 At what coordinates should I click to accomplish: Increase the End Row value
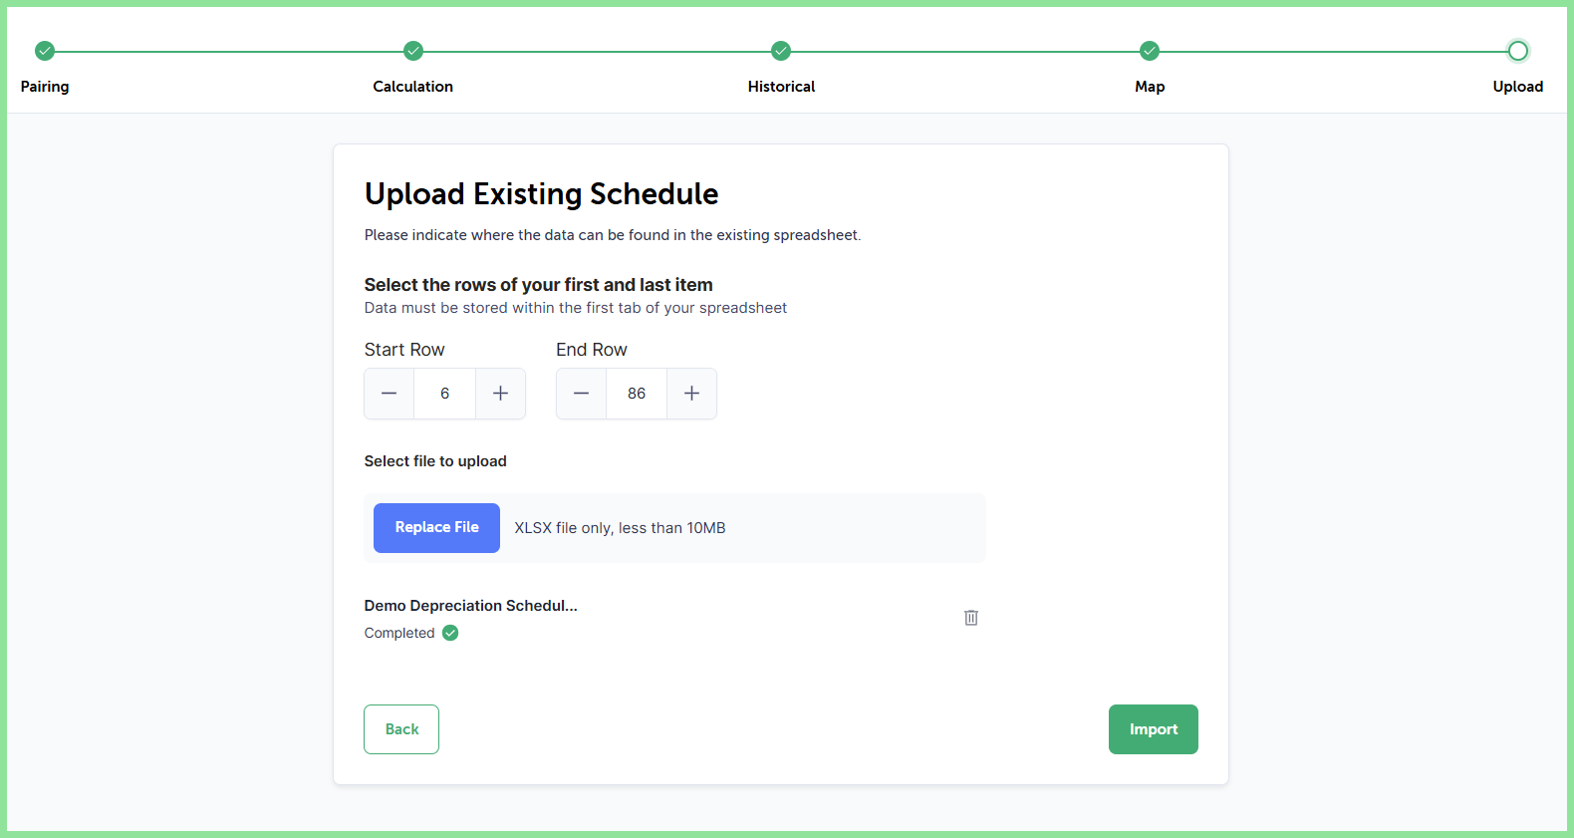pos(691,394)
